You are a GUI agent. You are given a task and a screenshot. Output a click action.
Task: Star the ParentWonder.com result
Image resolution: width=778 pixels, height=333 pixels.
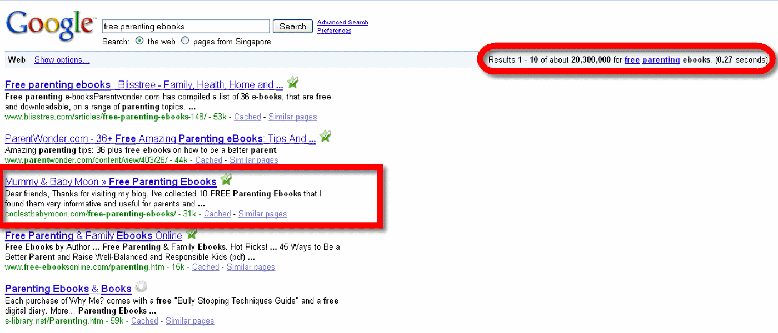click(325, 137)
